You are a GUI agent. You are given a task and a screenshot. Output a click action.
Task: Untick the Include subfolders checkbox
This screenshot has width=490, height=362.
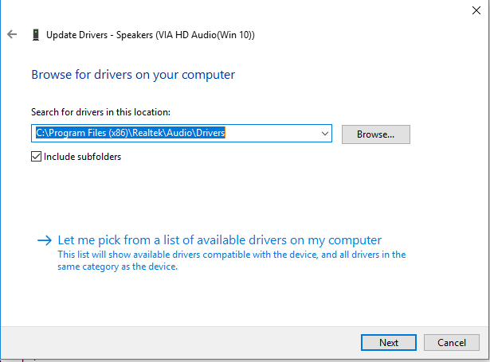pyautogui.click(x=36, y=157)
